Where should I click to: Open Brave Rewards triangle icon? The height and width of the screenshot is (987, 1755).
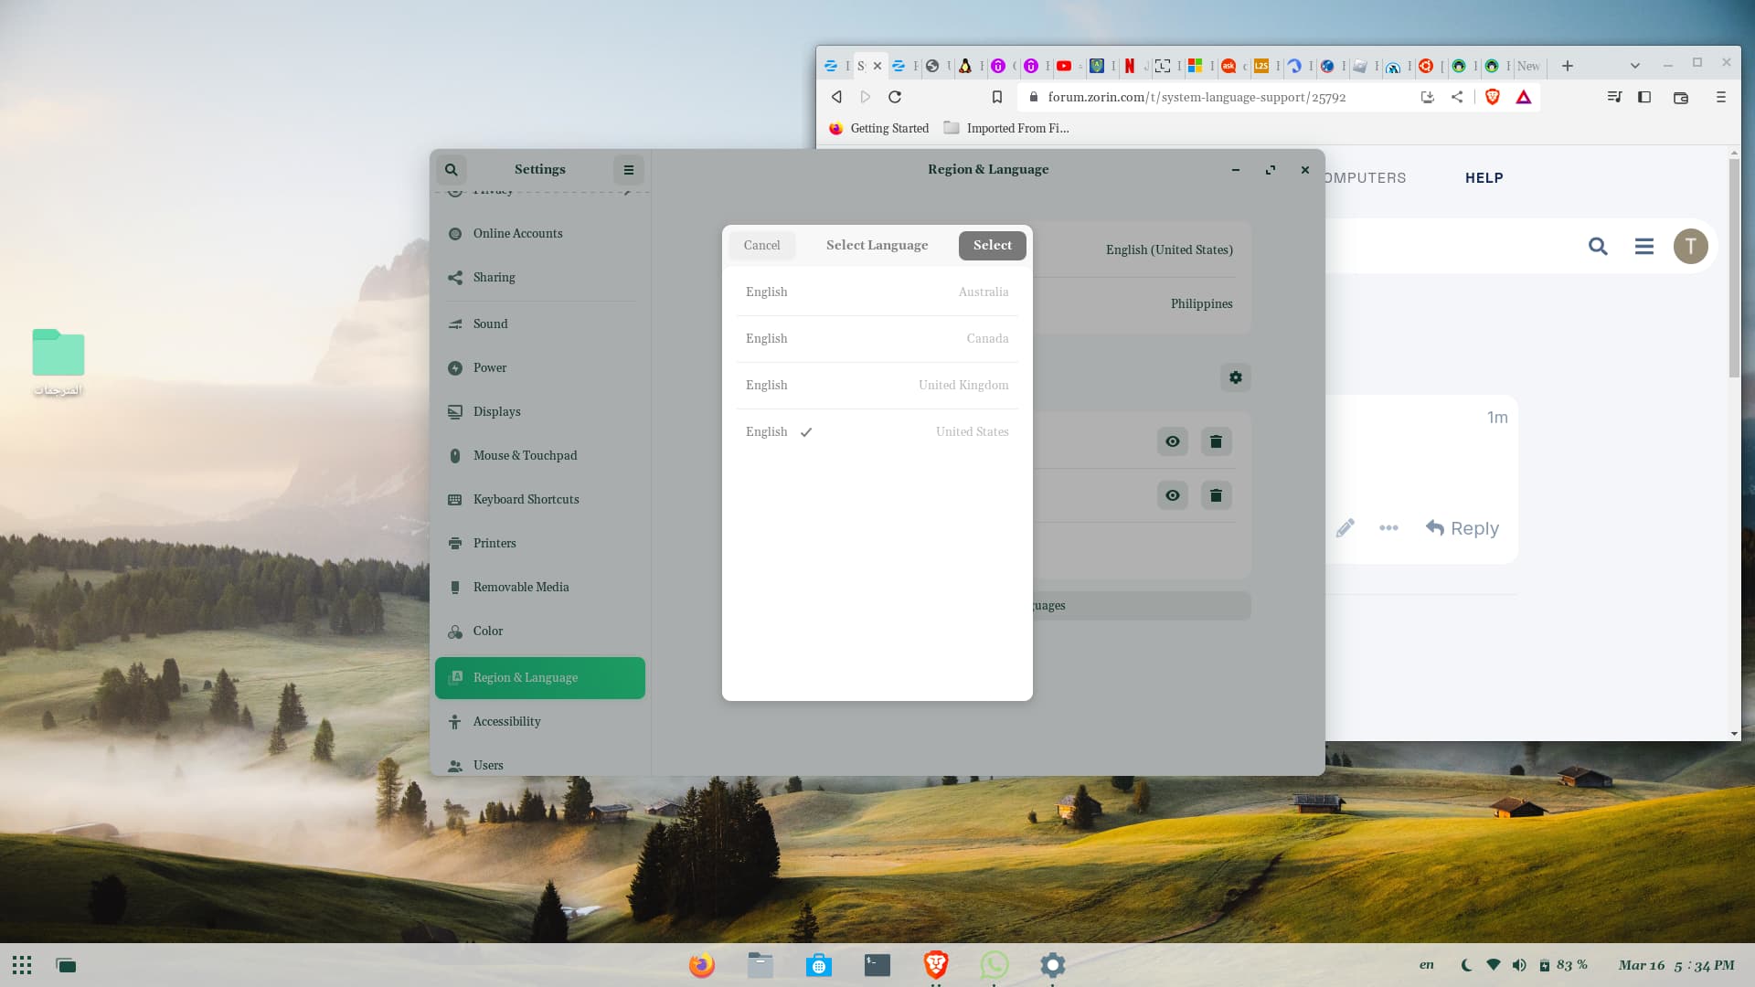click(1524, 97)
